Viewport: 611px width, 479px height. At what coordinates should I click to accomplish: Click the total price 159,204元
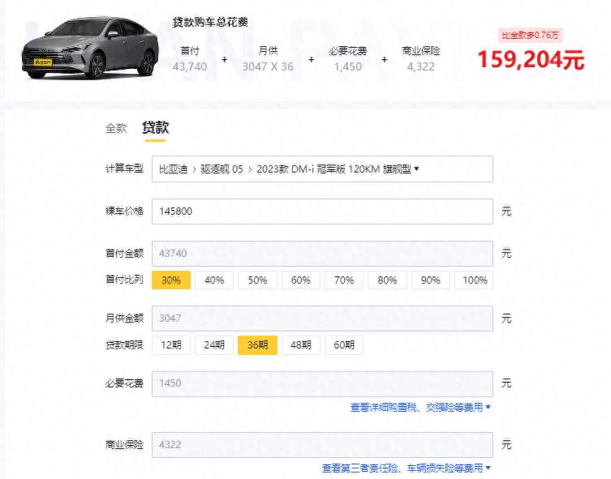pos(531,60)
